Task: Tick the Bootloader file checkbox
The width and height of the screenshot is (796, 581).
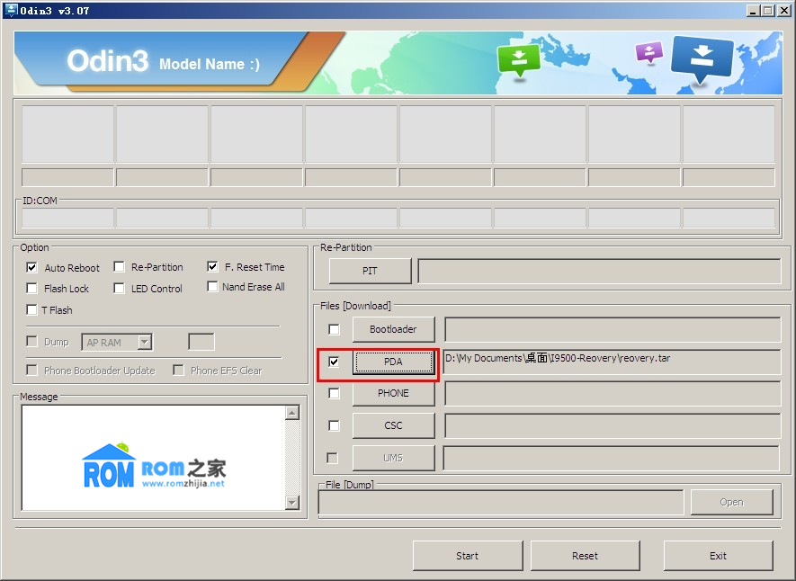Action: click(x=334, y=329)
